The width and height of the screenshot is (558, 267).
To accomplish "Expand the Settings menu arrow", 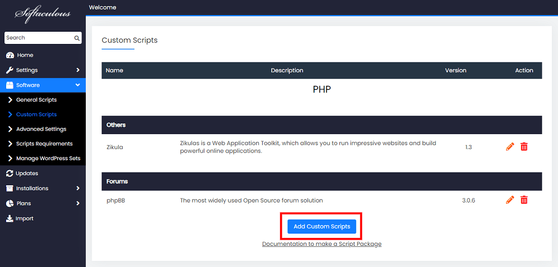I will click(x=78, y=70).
